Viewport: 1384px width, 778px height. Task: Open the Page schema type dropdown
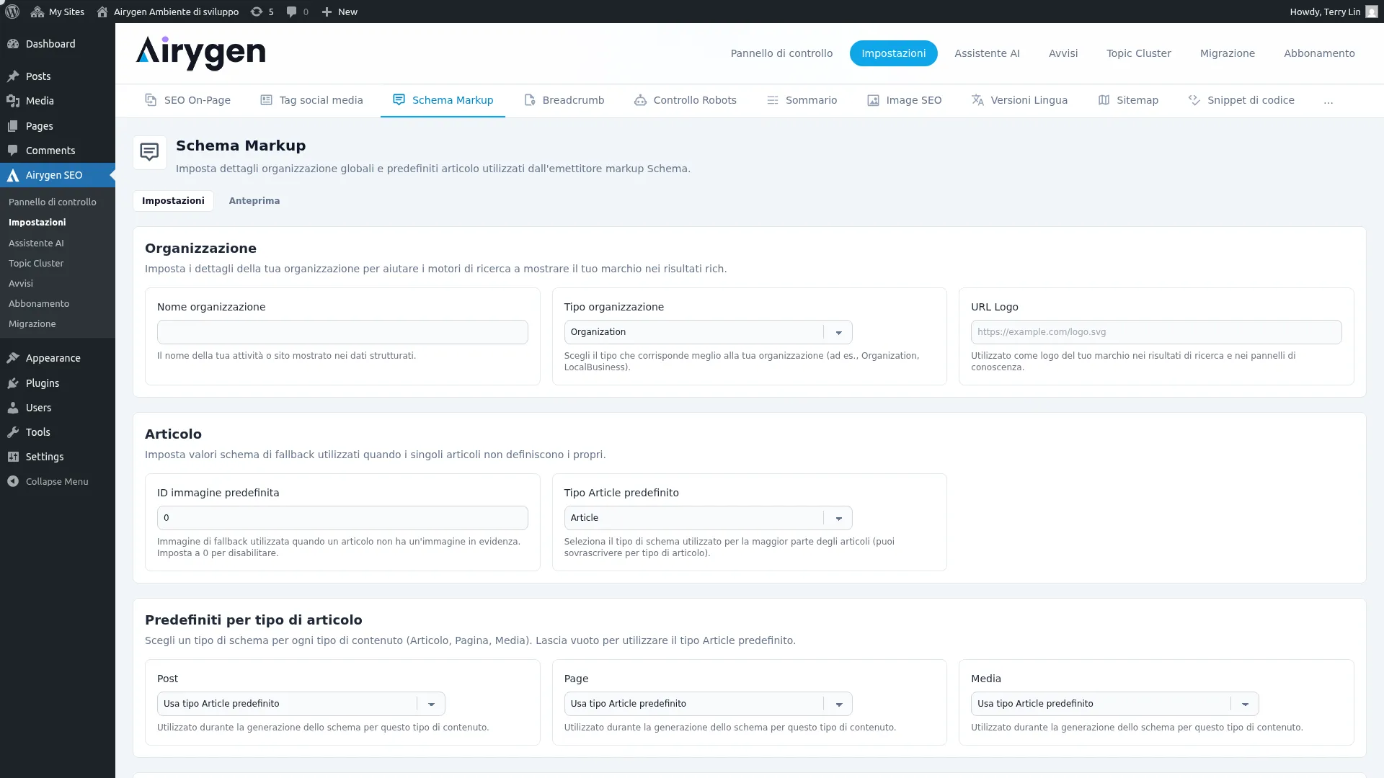tap(708, 704)
